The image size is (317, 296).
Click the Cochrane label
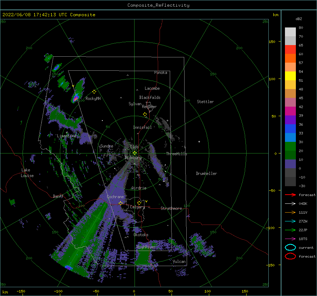coord(115,197)
